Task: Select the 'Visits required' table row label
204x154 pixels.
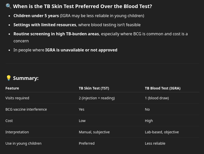Action: point(17,98)
